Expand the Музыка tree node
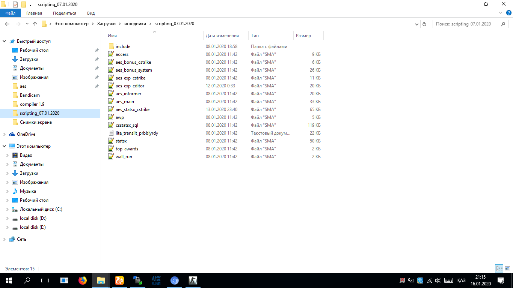513x288 pixels. point(8,191)
